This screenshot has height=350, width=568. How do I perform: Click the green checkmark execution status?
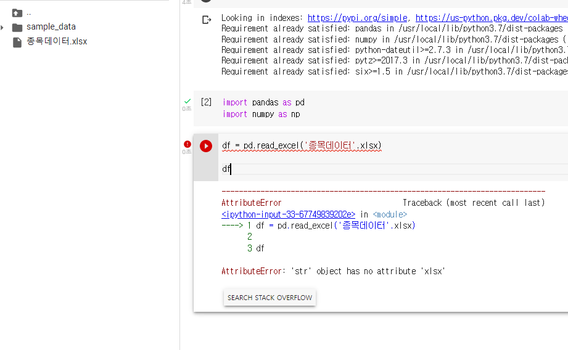coord(187,101)
